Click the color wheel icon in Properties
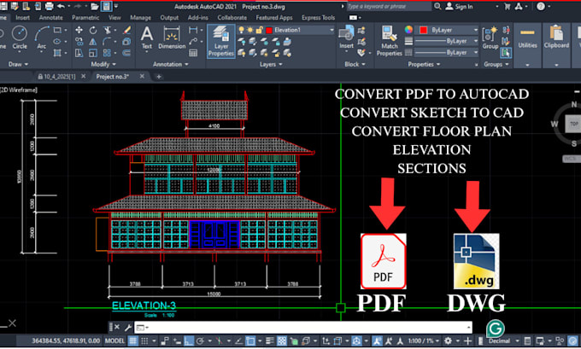 [408, 30]
